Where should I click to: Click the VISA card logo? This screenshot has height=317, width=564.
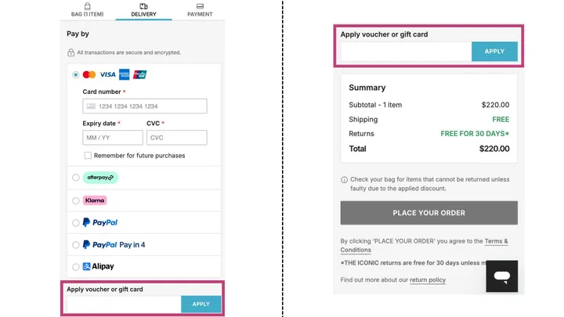107,75
